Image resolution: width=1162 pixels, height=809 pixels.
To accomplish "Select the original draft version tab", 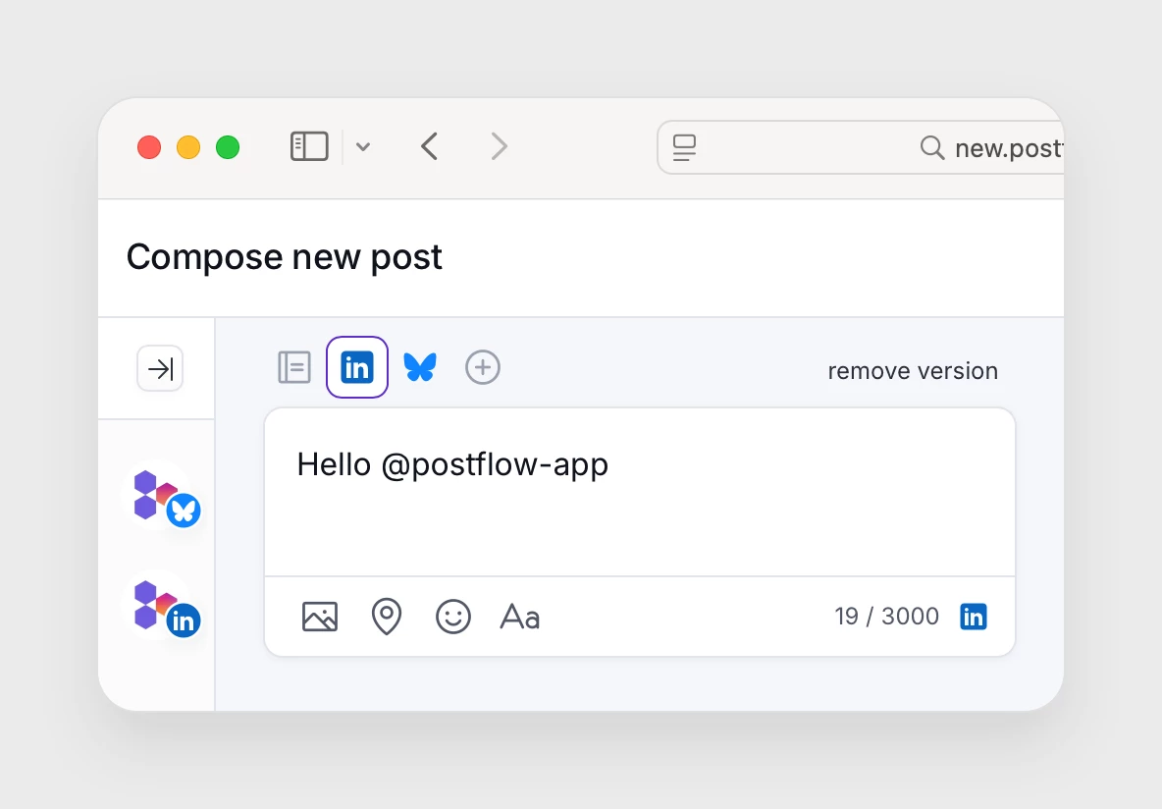I will [x=294, y=368].
